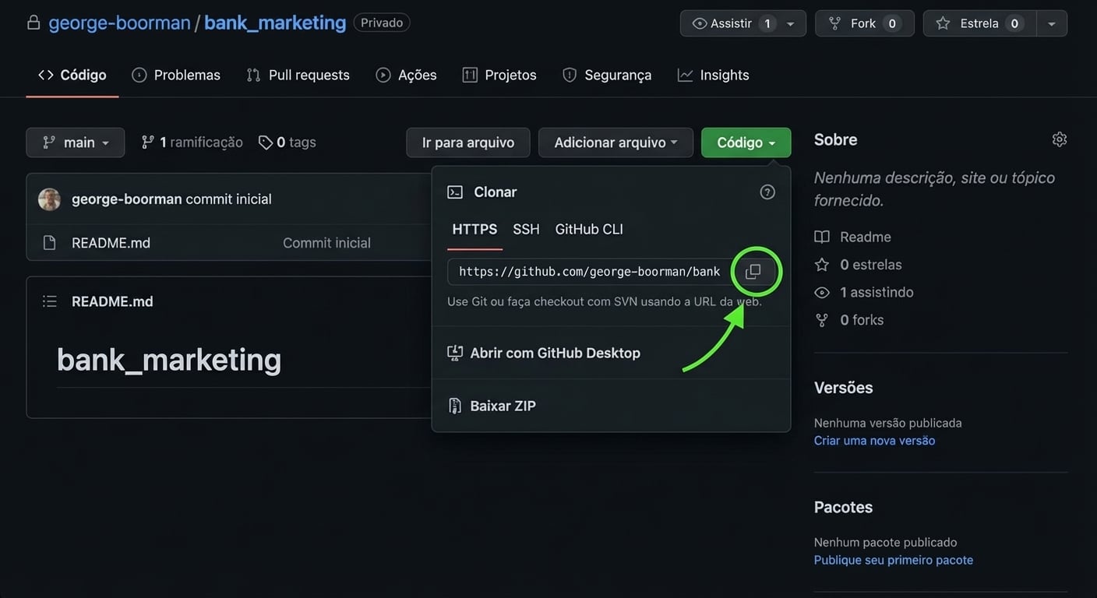Click Criar uma nova versão link
This screenshot has height=598, width=1097.
tap(874, 441)
